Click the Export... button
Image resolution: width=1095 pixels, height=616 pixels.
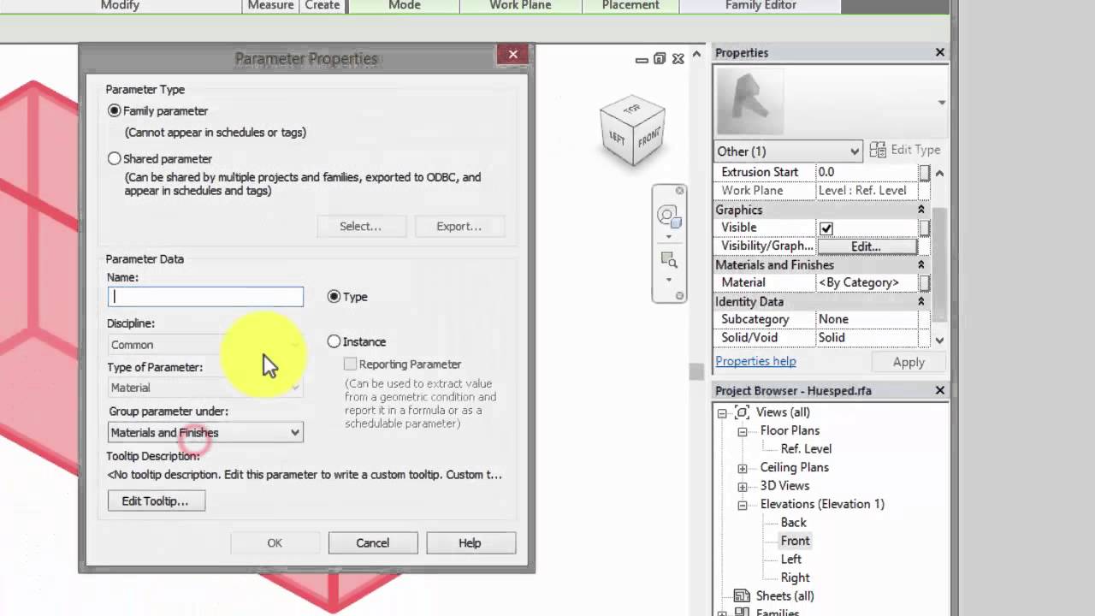(x=459, y=227)
